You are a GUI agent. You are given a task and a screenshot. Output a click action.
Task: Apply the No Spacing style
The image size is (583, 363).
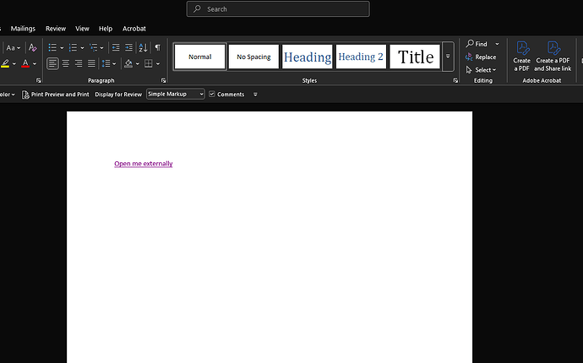click(x=253, y=57)
